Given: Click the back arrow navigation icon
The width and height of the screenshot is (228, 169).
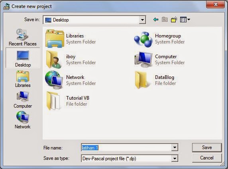Looking at the screenshot, I should point(156,20).
